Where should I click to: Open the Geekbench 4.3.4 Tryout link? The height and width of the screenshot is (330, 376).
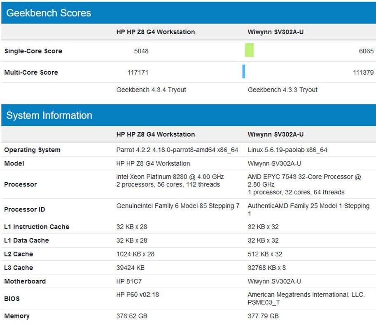click(x=151, y=90)
